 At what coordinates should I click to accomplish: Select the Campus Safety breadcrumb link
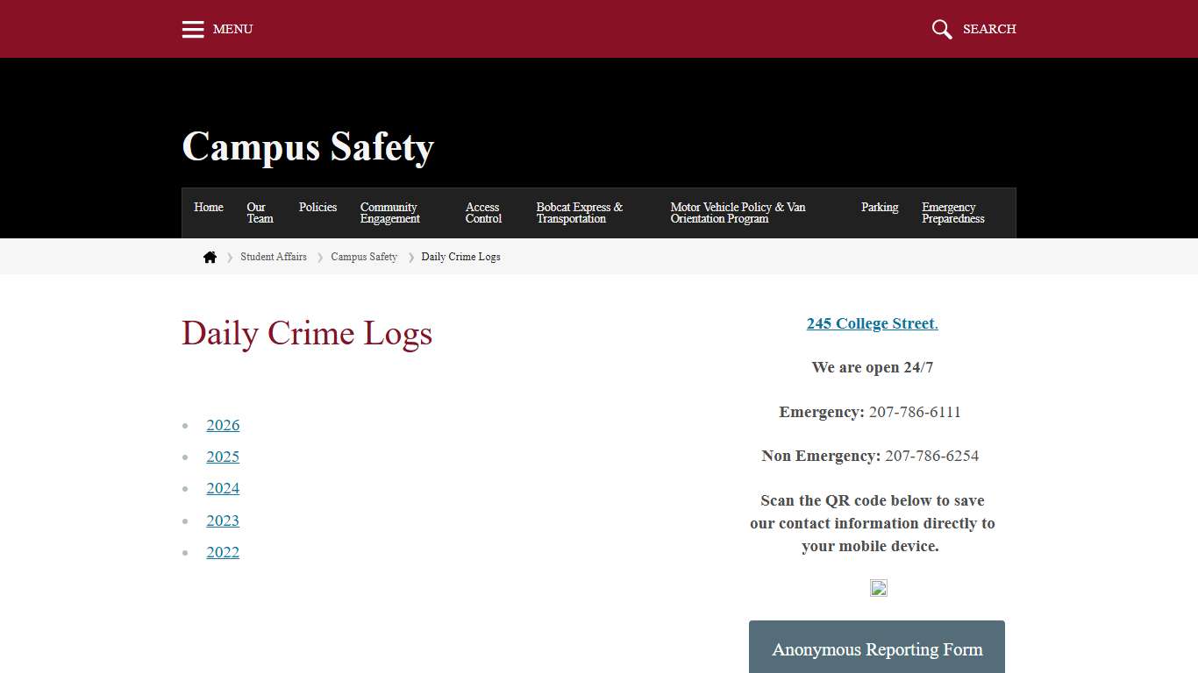pos(364,256)
